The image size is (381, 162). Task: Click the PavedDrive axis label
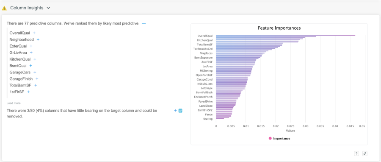tap(205, 101)
